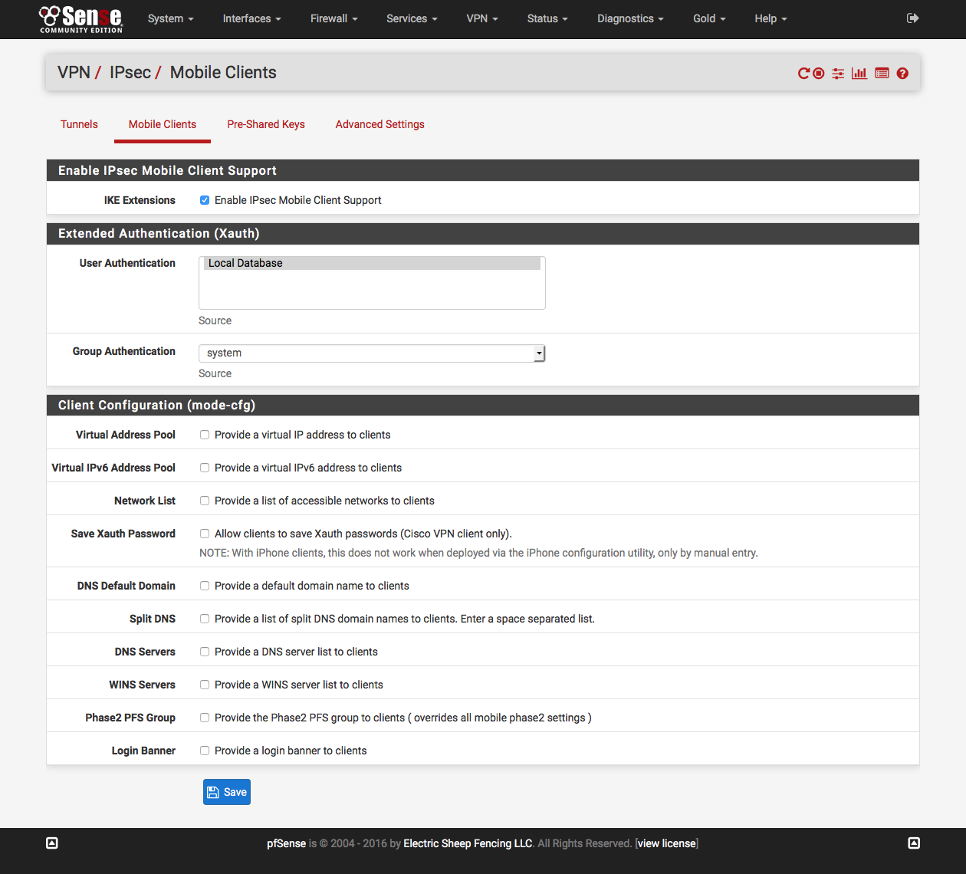Open the VPN navbar menu

click(x=482, y=18)
